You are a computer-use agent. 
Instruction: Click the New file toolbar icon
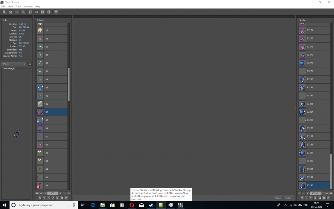[4, 12]
